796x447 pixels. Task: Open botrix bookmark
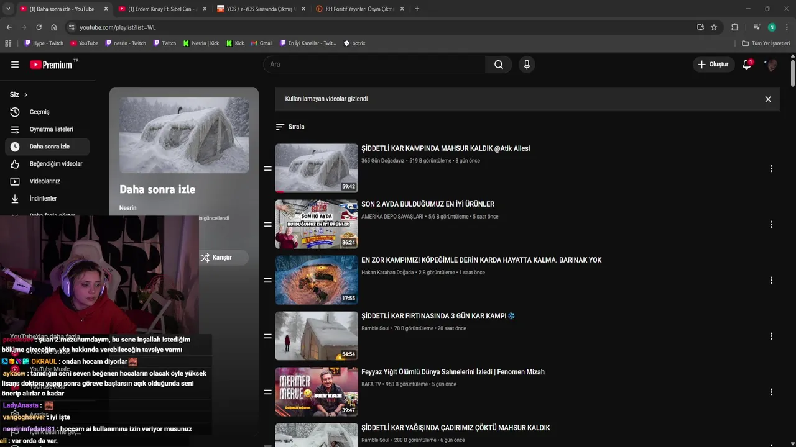click(354, 43)
